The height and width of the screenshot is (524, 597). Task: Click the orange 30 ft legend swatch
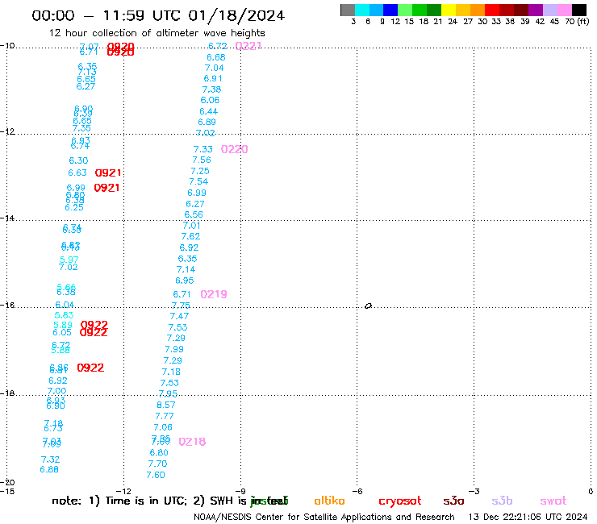[x=478, y=10]
